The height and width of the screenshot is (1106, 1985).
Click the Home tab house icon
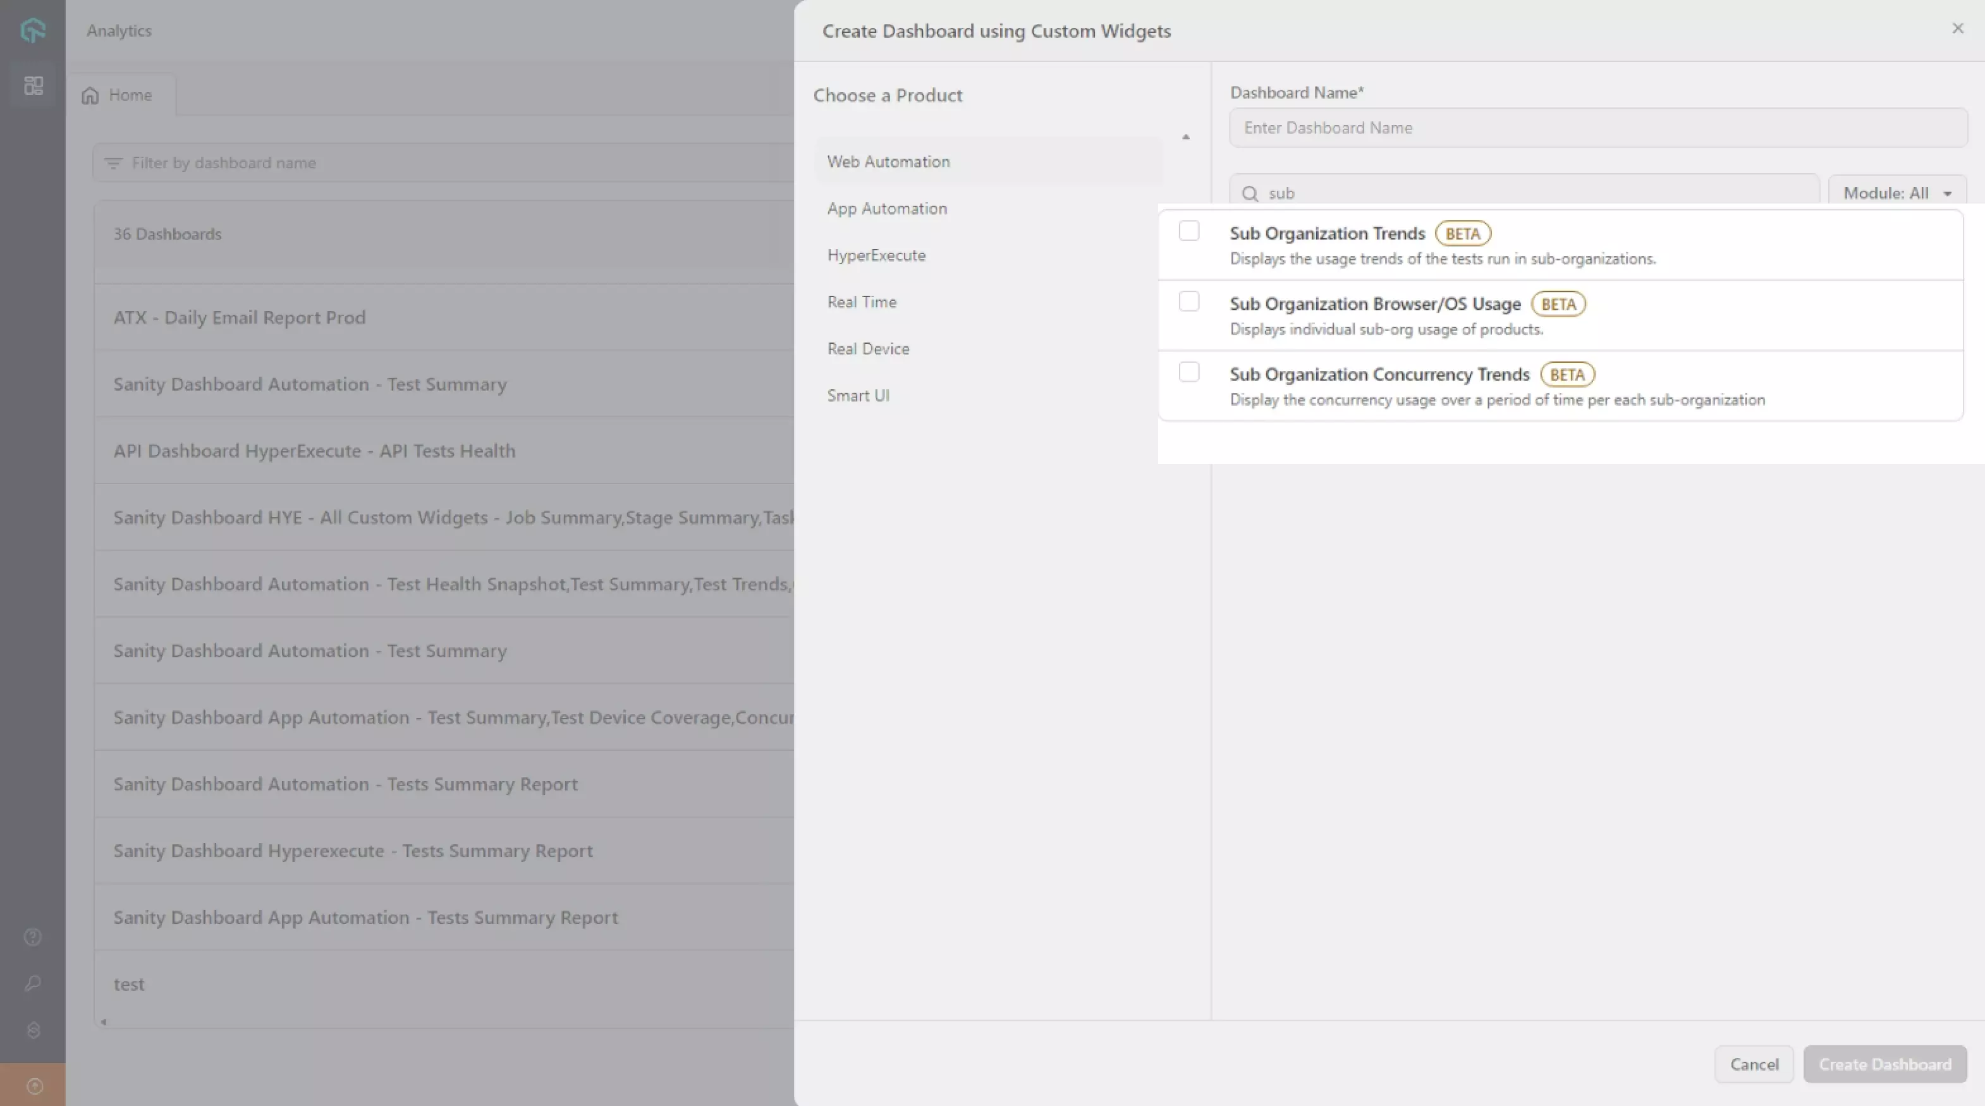90,95
